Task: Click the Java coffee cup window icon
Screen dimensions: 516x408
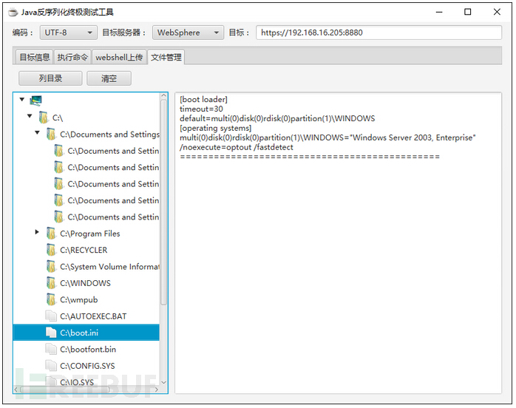Action: pos(13,13)
